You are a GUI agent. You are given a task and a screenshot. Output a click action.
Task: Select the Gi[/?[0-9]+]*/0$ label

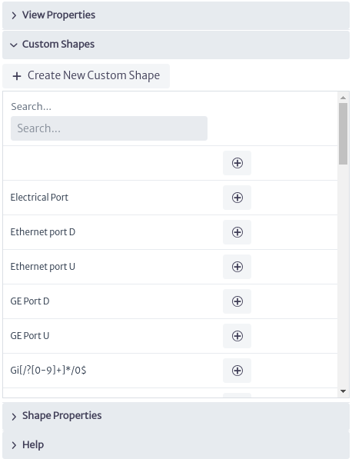click(48, 371)
